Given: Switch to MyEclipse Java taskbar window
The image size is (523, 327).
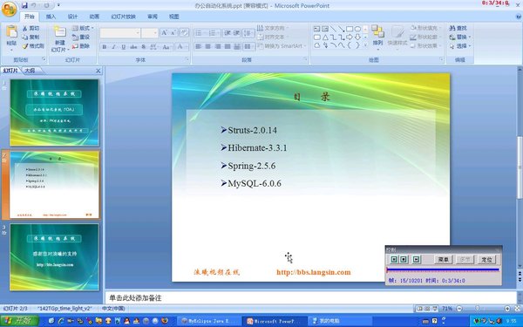Looking at the screenshot, I should [x=208, y=321].
